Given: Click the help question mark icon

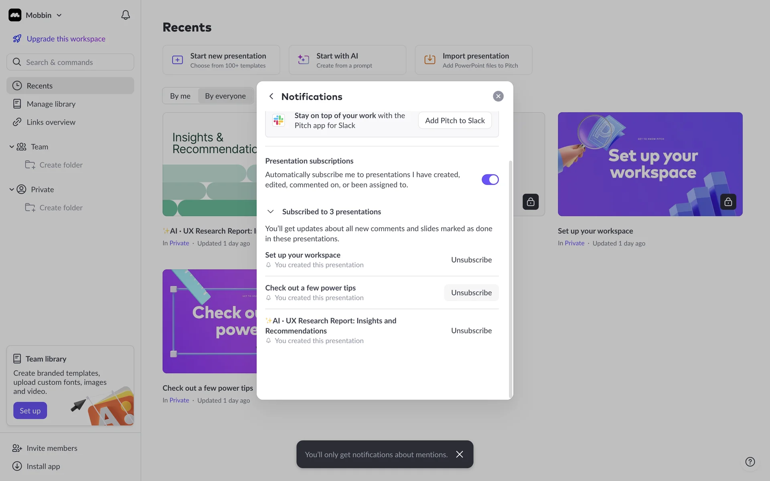Looking at the screenshot, I should 750,462.
